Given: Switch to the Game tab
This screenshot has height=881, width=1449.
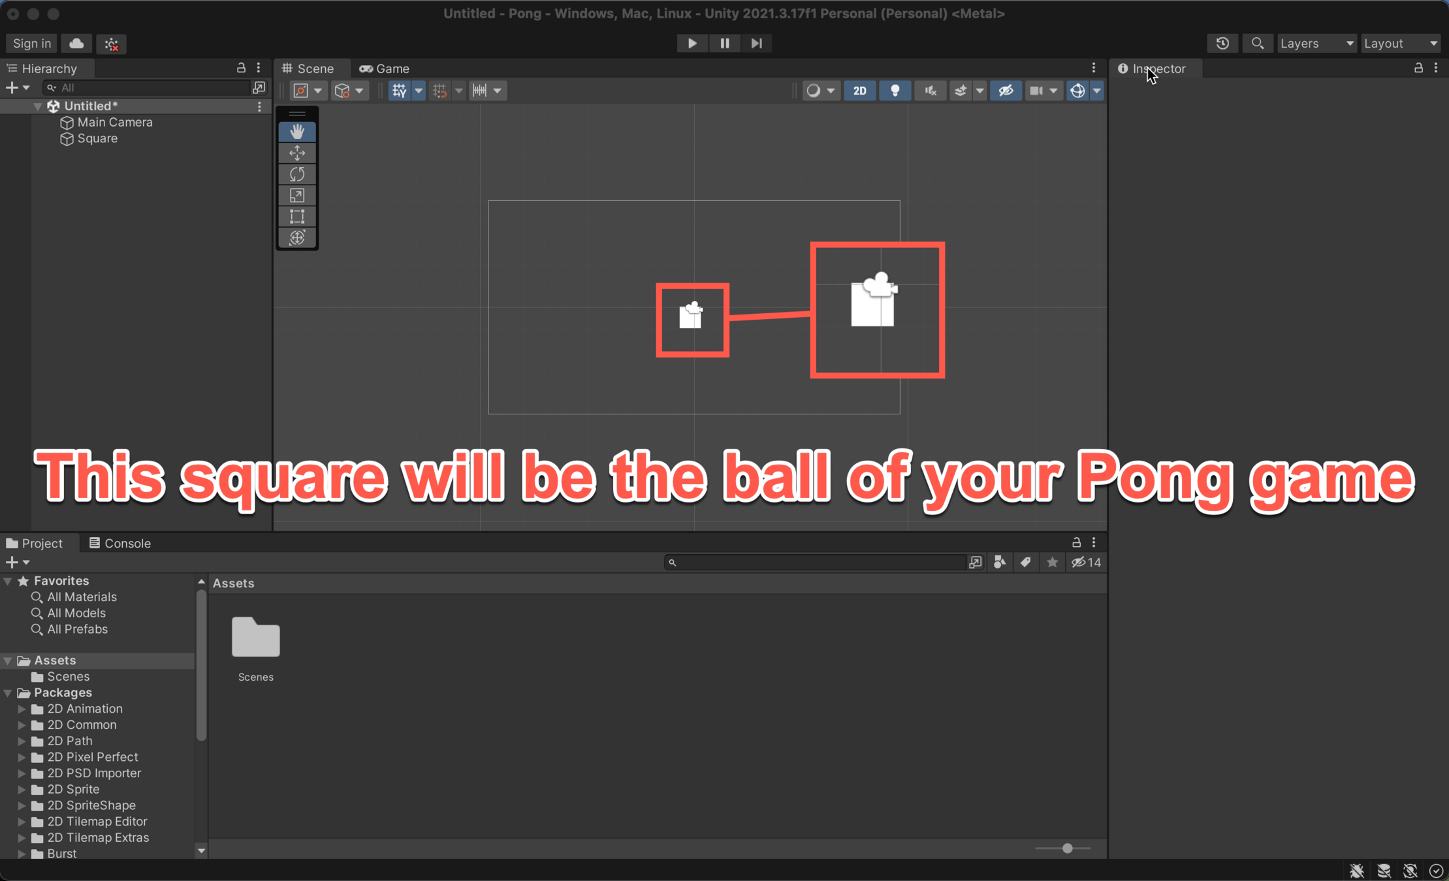Looking at the screenshot, I should click(x=385, y=69).
